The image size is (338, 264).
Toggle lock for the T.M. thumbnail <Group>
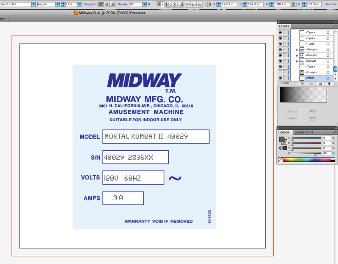click(285, 55)
